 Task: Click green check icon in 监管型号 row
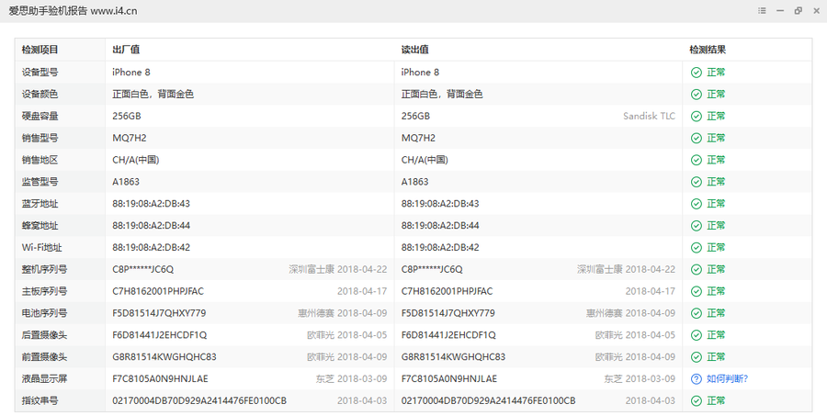pos(697,182)
